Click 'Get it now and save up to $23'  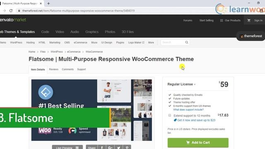click(x=196, y=120)
